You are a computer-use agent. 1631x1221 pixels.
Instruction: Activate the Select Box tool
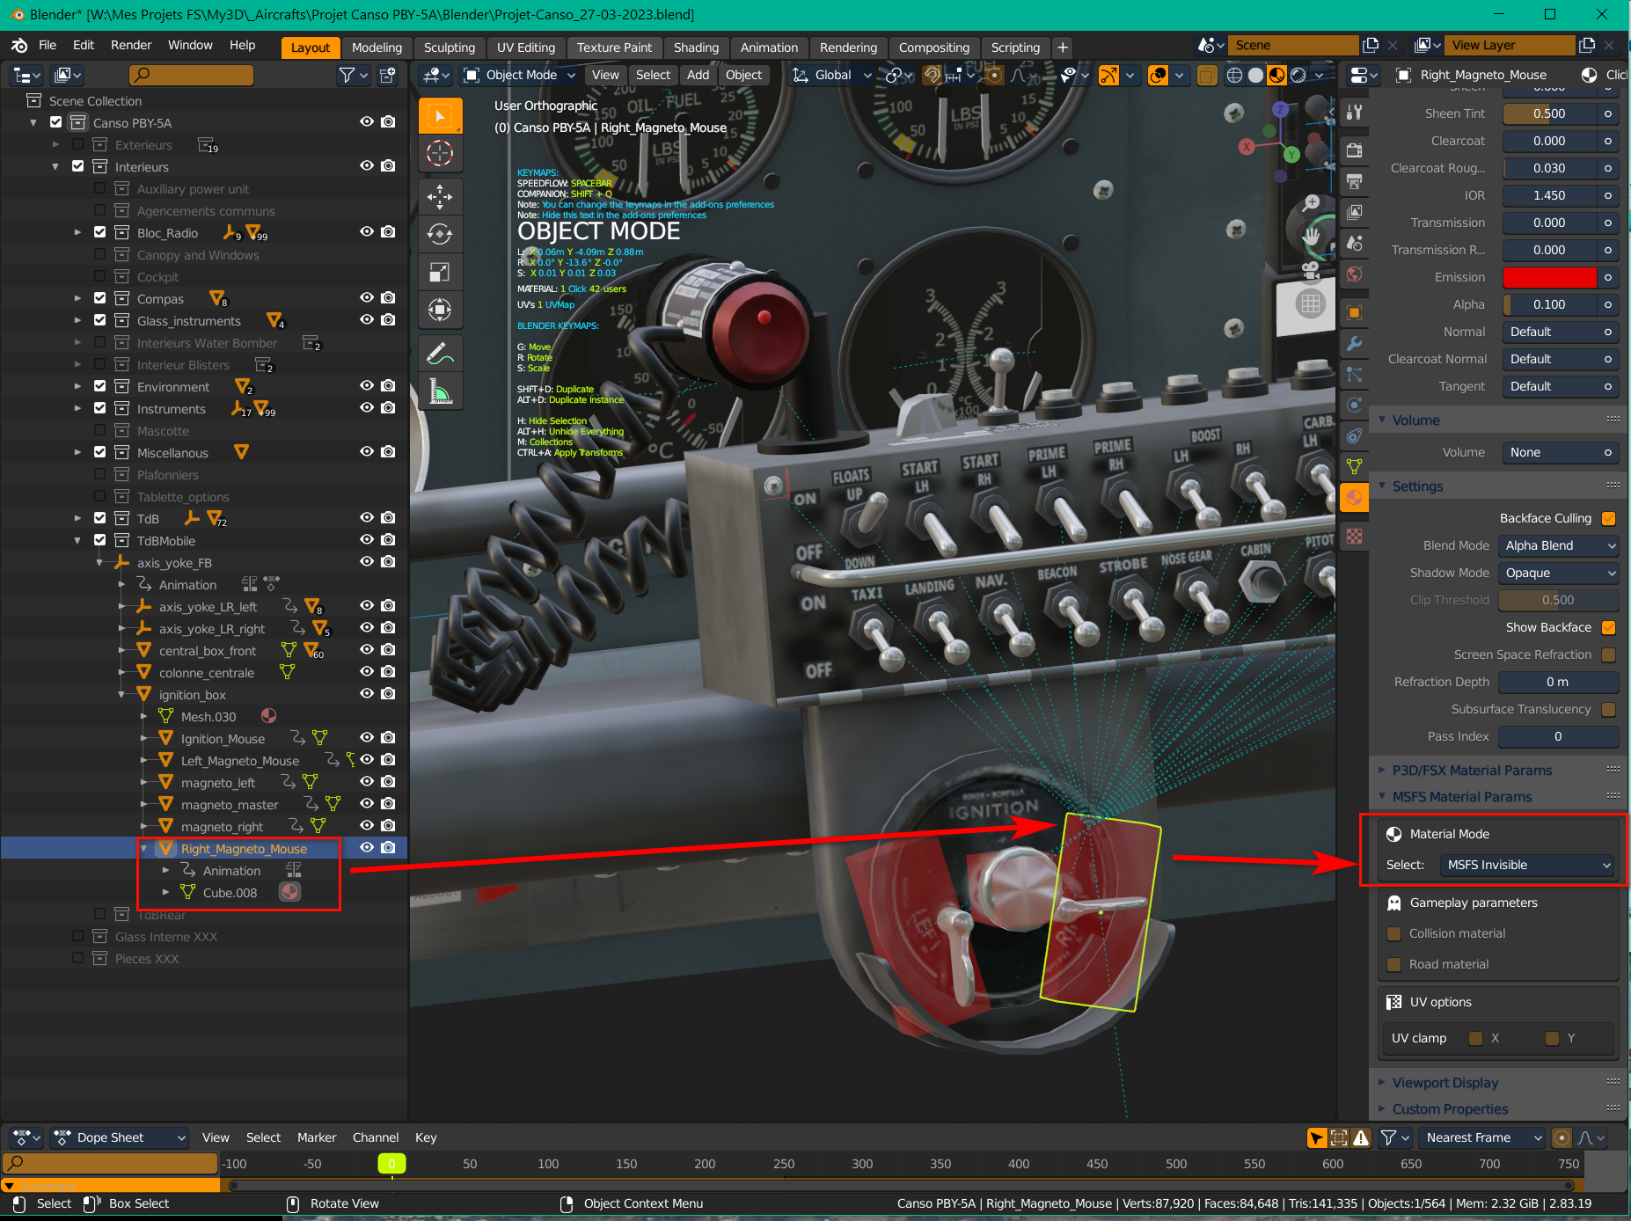point(440,116)
